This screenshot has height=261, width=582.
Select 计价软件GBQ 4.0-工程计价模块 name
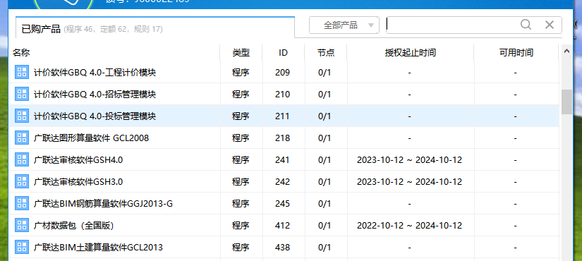95,73
